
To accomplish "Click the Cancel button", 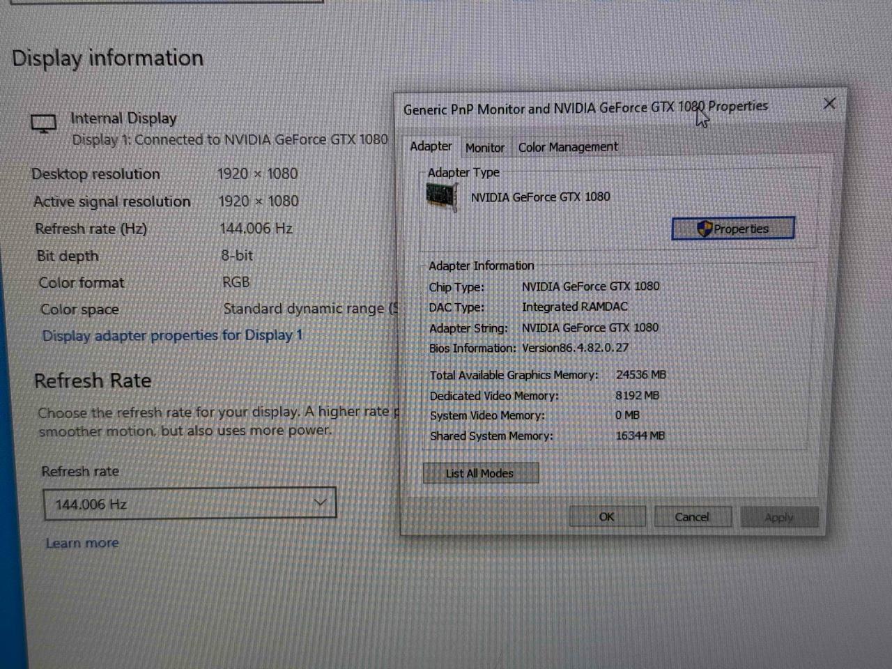I will coord(692,517).
